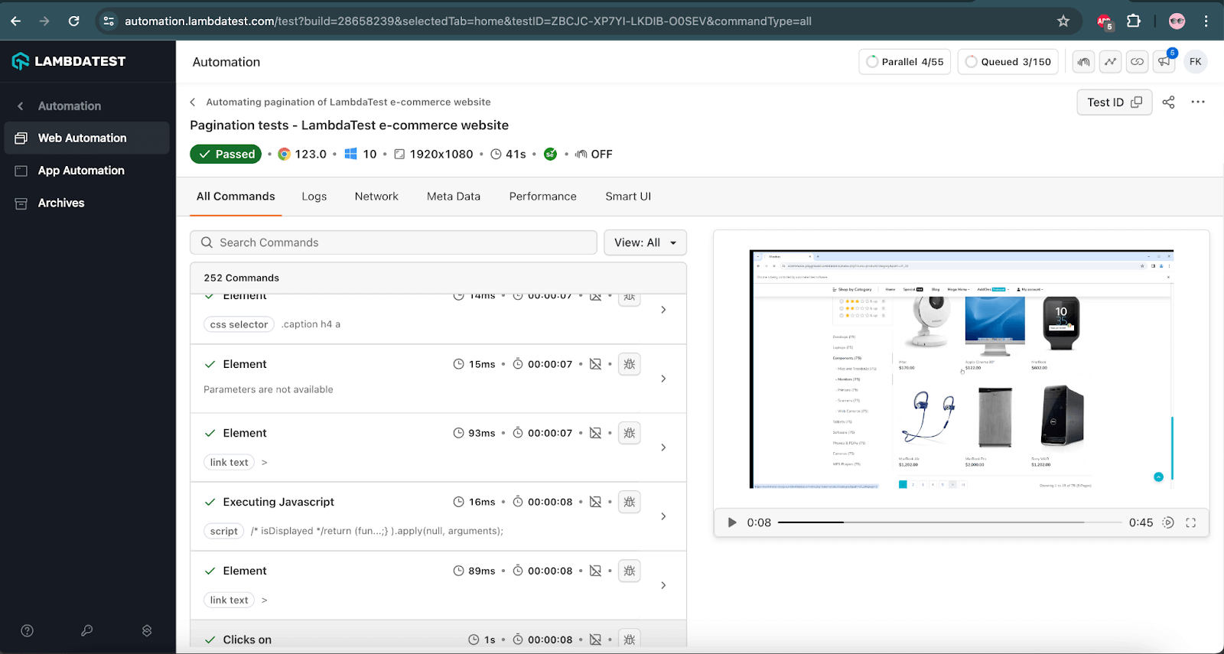This screenshot has height=654, width=1224.
Task: Click the 'script' parameter tag
Action: [223, 531]
